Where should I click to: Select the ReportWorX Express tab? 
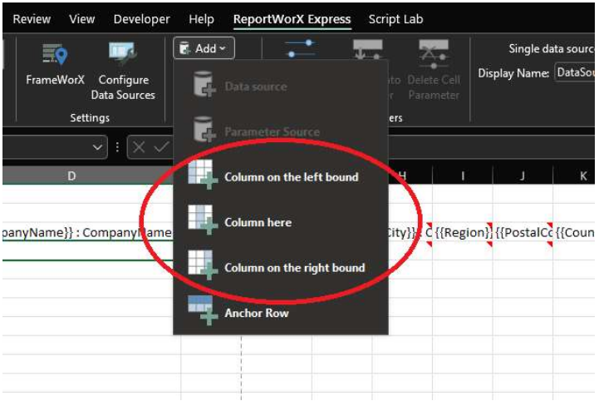[292, 19]
